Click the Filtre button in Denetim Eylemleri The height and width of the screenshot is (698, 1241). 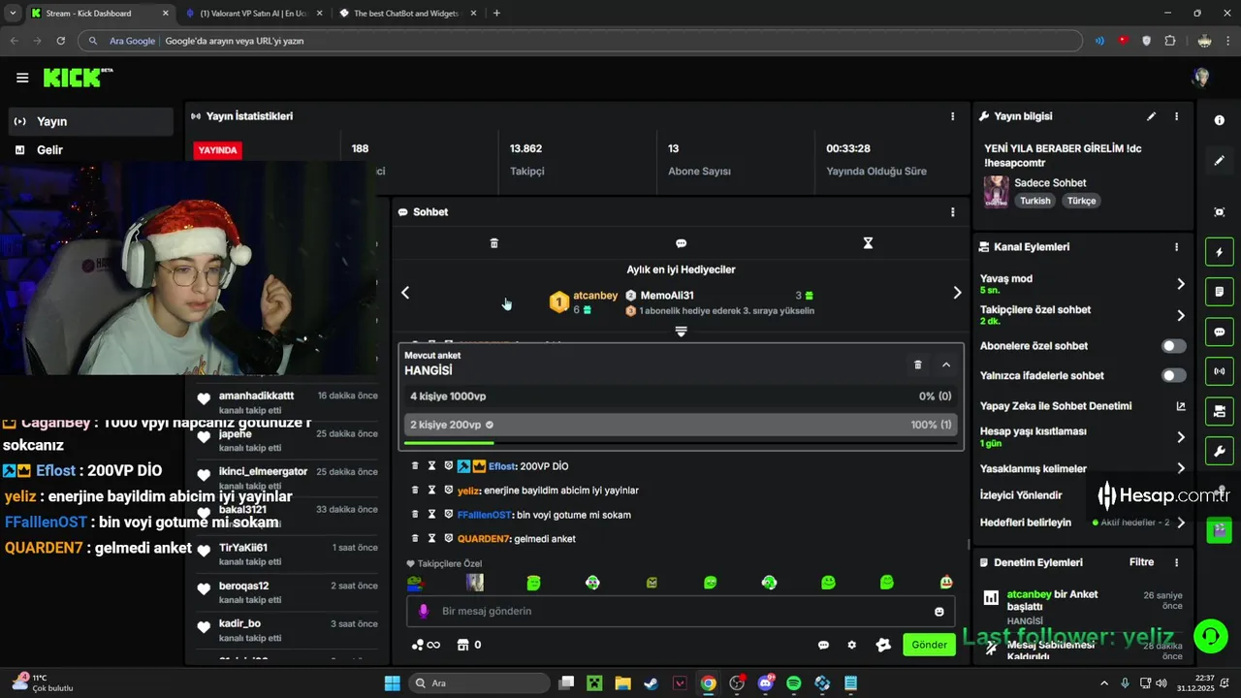[x=1141, y=562]
